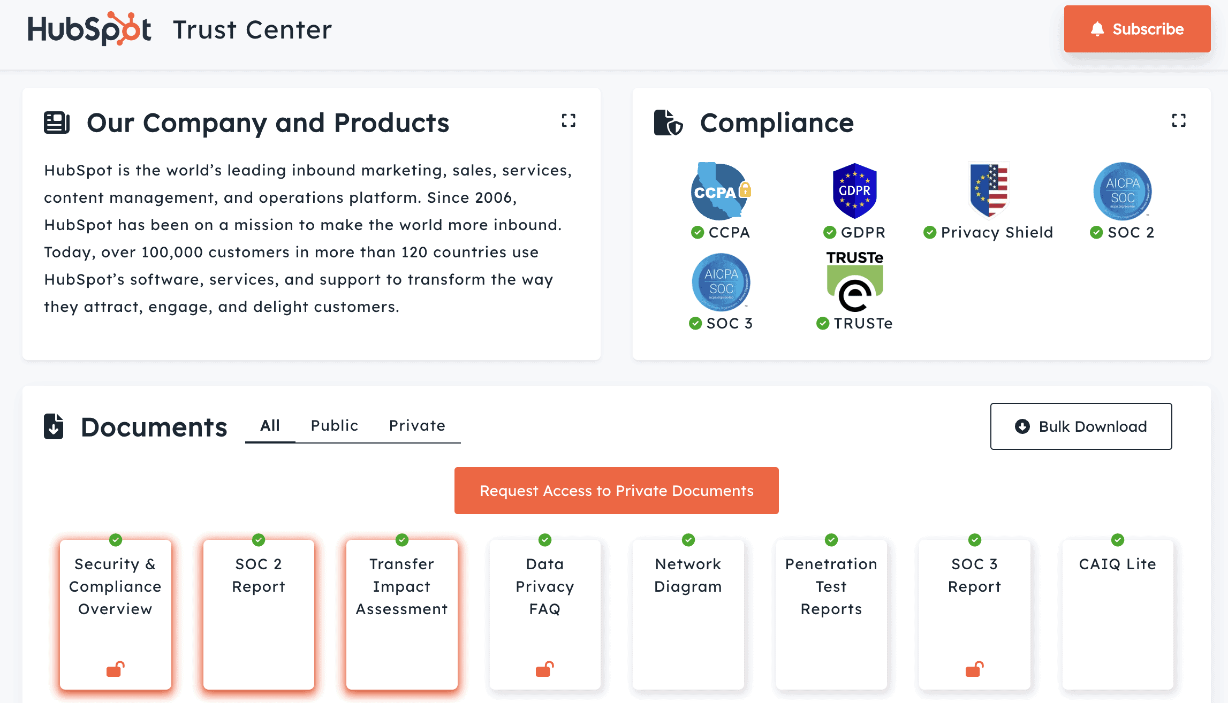Switch to the Private documents tab
Screen dimensions: 1228x703
pos(417,426)
